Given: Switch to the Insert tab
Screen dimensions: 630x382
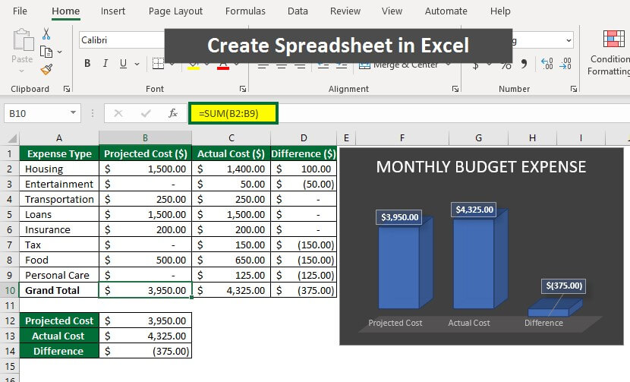Looking at the screenshot, I should [x=113, y=11].
